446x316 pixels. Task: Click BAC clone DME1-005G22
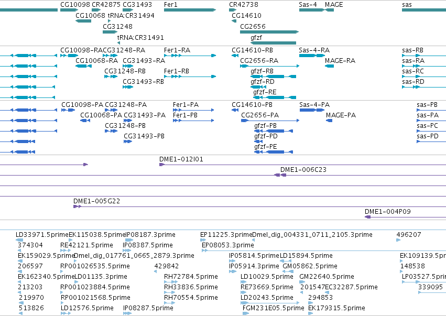(x=97, y=201)
